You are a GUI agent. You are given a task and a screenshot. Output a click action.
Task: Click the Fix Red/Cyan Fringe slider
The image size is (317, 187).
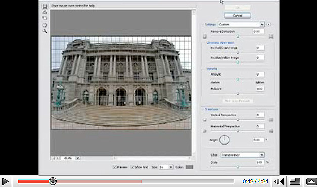pos(238,53)
